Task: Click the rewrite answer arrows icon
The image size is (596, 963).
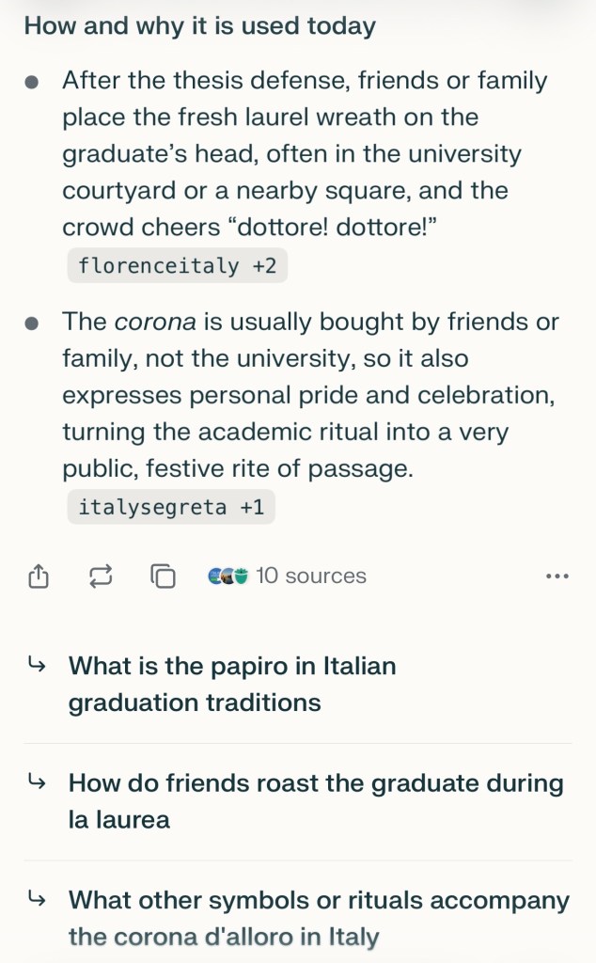Action: pos(101,576)
